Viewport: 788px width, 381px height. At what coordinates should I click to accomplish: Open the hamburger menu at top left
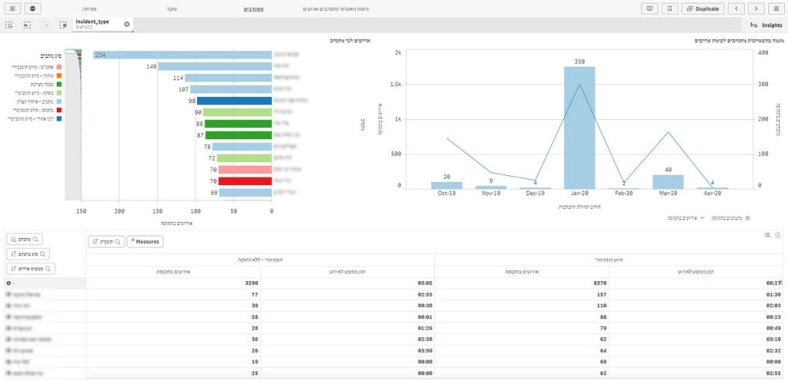(12, 8)
